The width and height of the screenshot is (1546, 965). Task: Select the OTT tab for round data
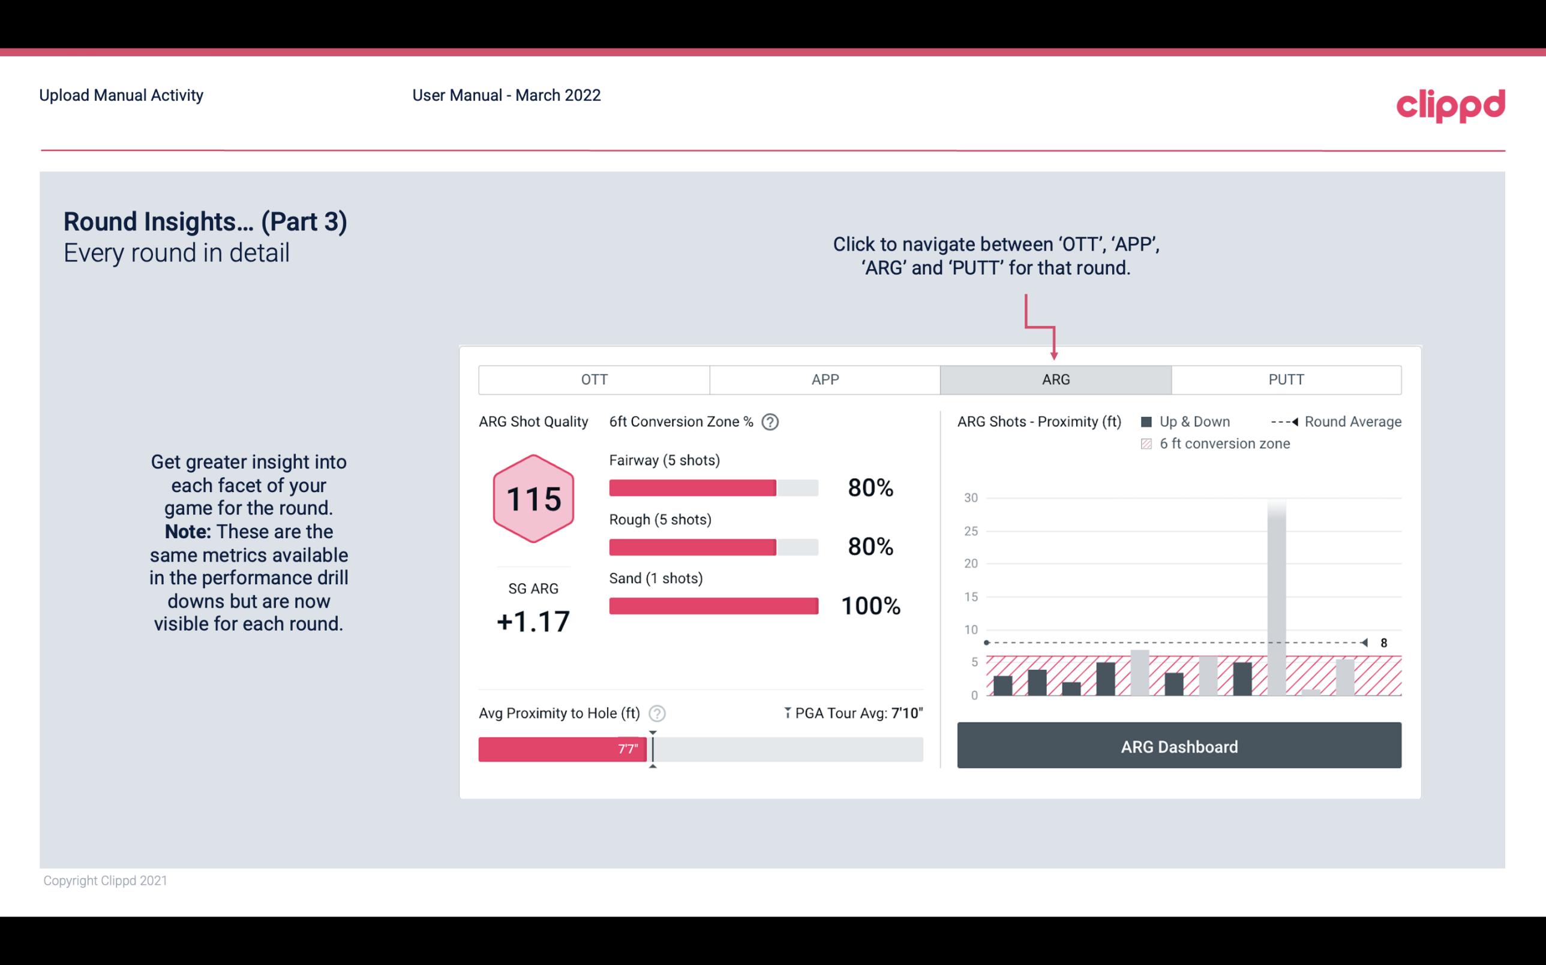click(x=595, y=380)
